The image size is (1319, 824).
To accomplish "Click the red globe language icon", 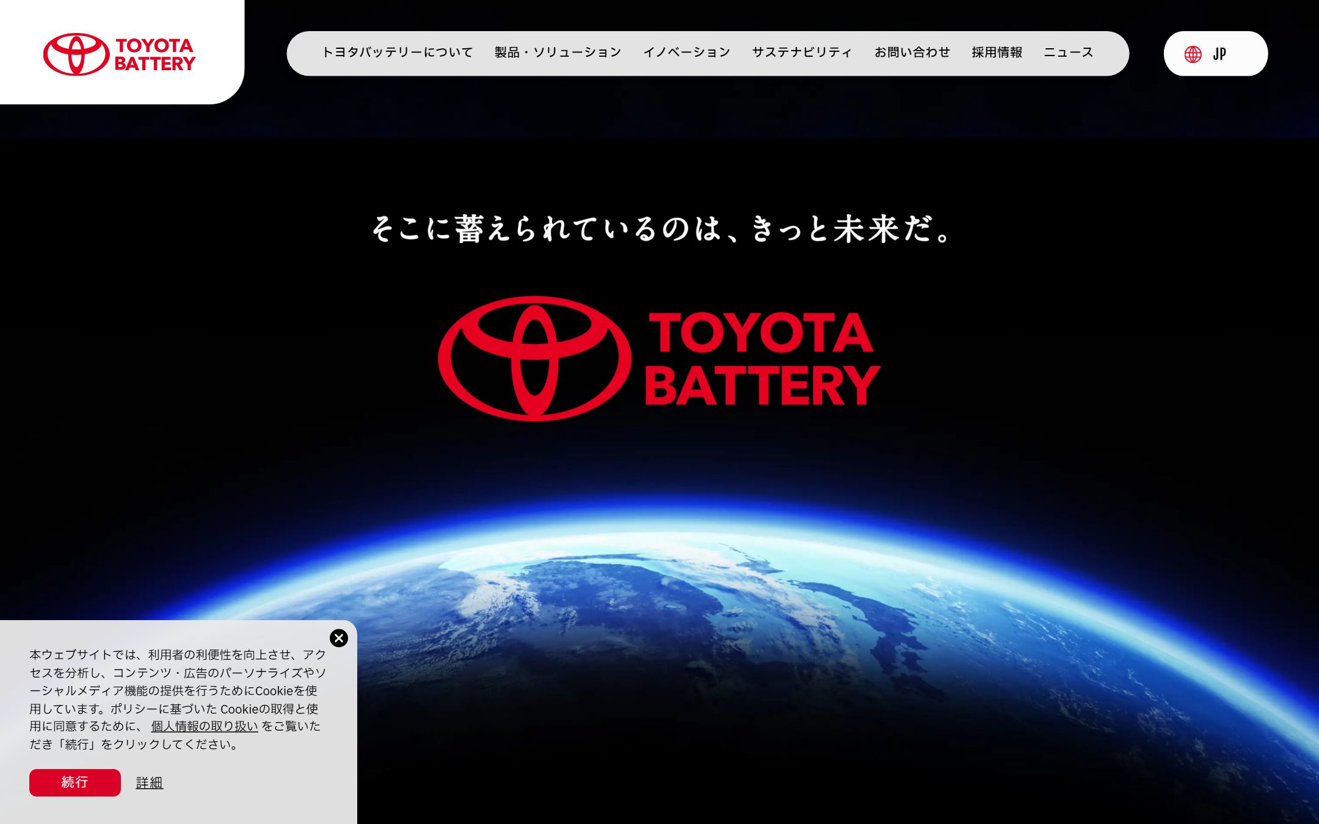I will tap(1193, 54).
